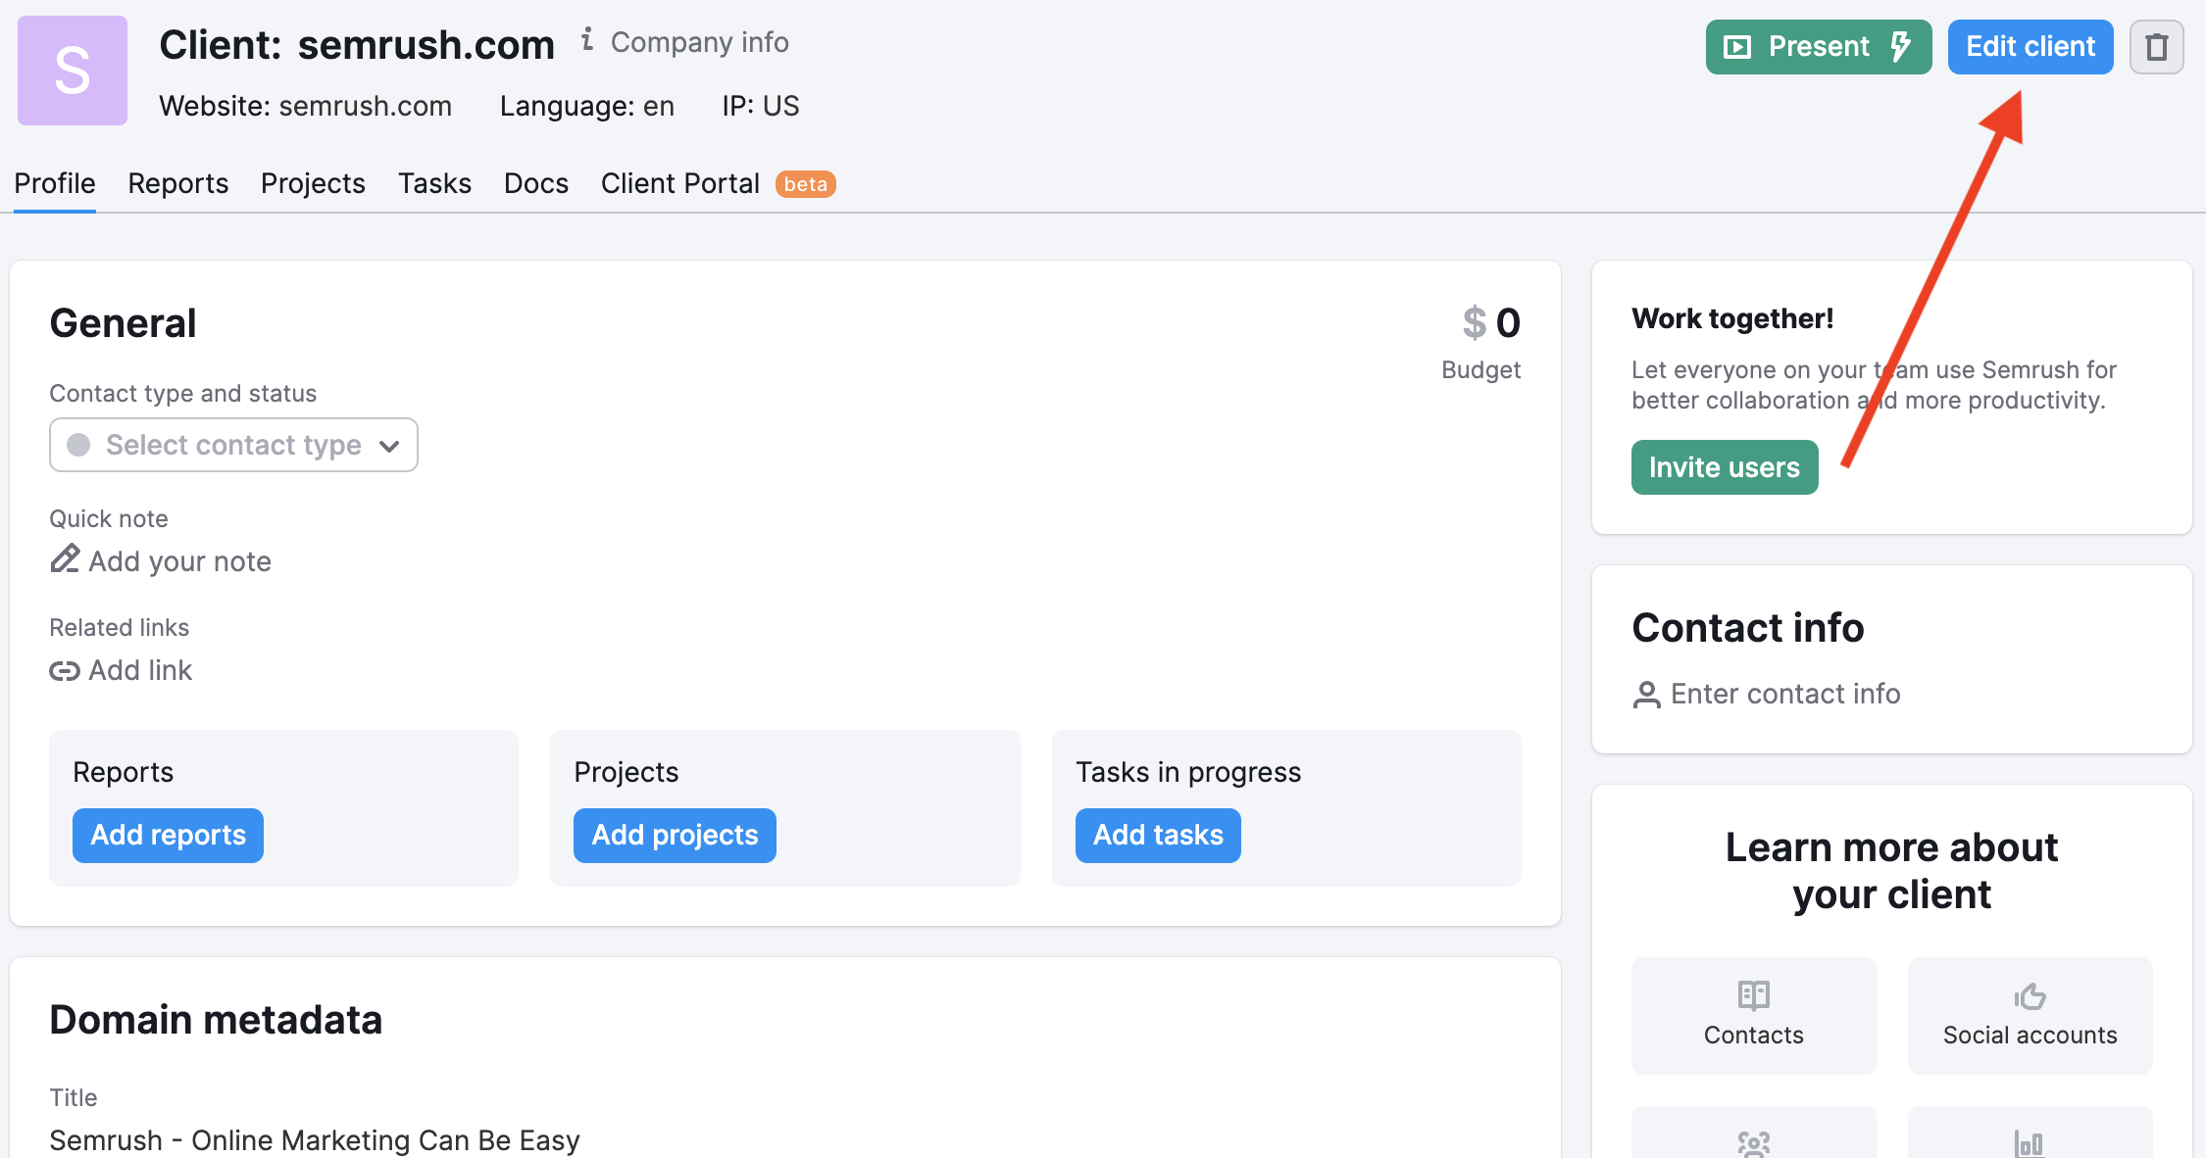The image size is (2206, 1158).
Task: Click the Company info icon
Action: [x=587, y=39]
